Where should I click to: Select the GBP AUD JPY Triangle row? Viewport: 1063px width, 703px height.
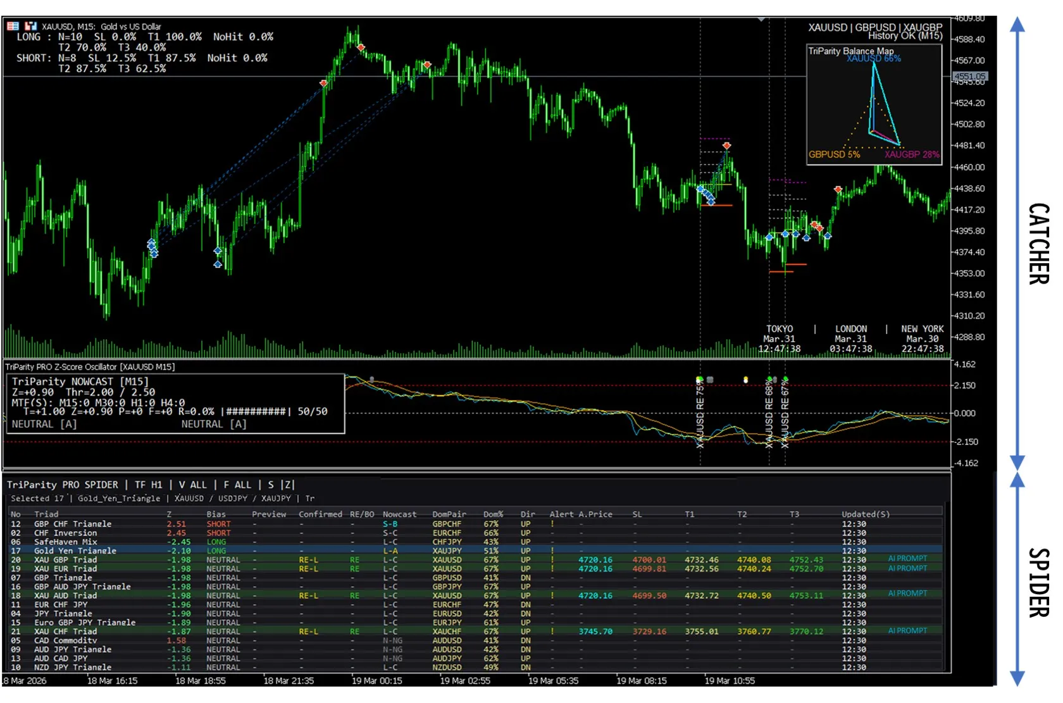pos(475,587)
